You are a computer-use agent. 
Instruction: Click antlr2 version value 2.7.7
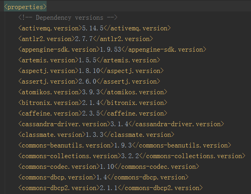[x=83, y=39]
